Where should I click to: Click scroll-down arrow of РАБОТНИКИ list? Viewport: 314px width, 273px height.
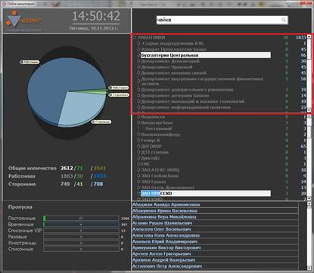[309, 110]
